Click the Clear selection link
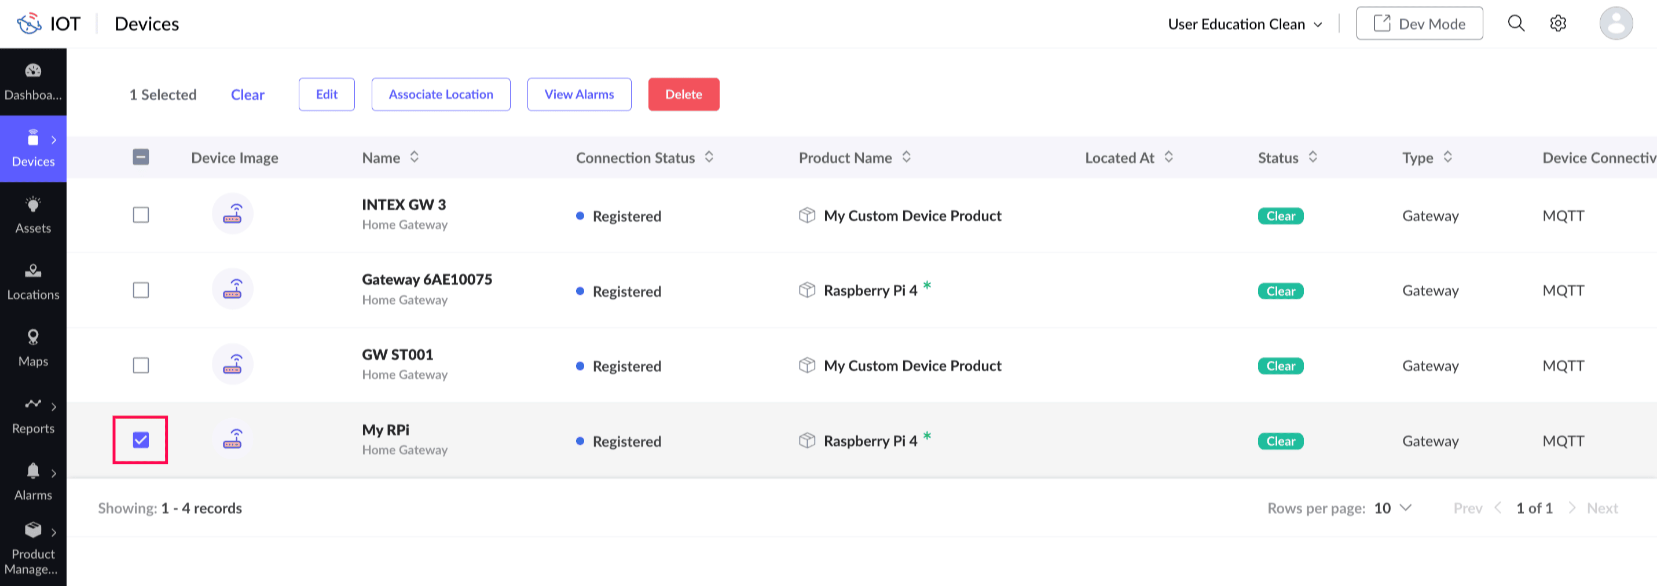The height and width of the screenshot is (586, 1657). coord(248,94)
